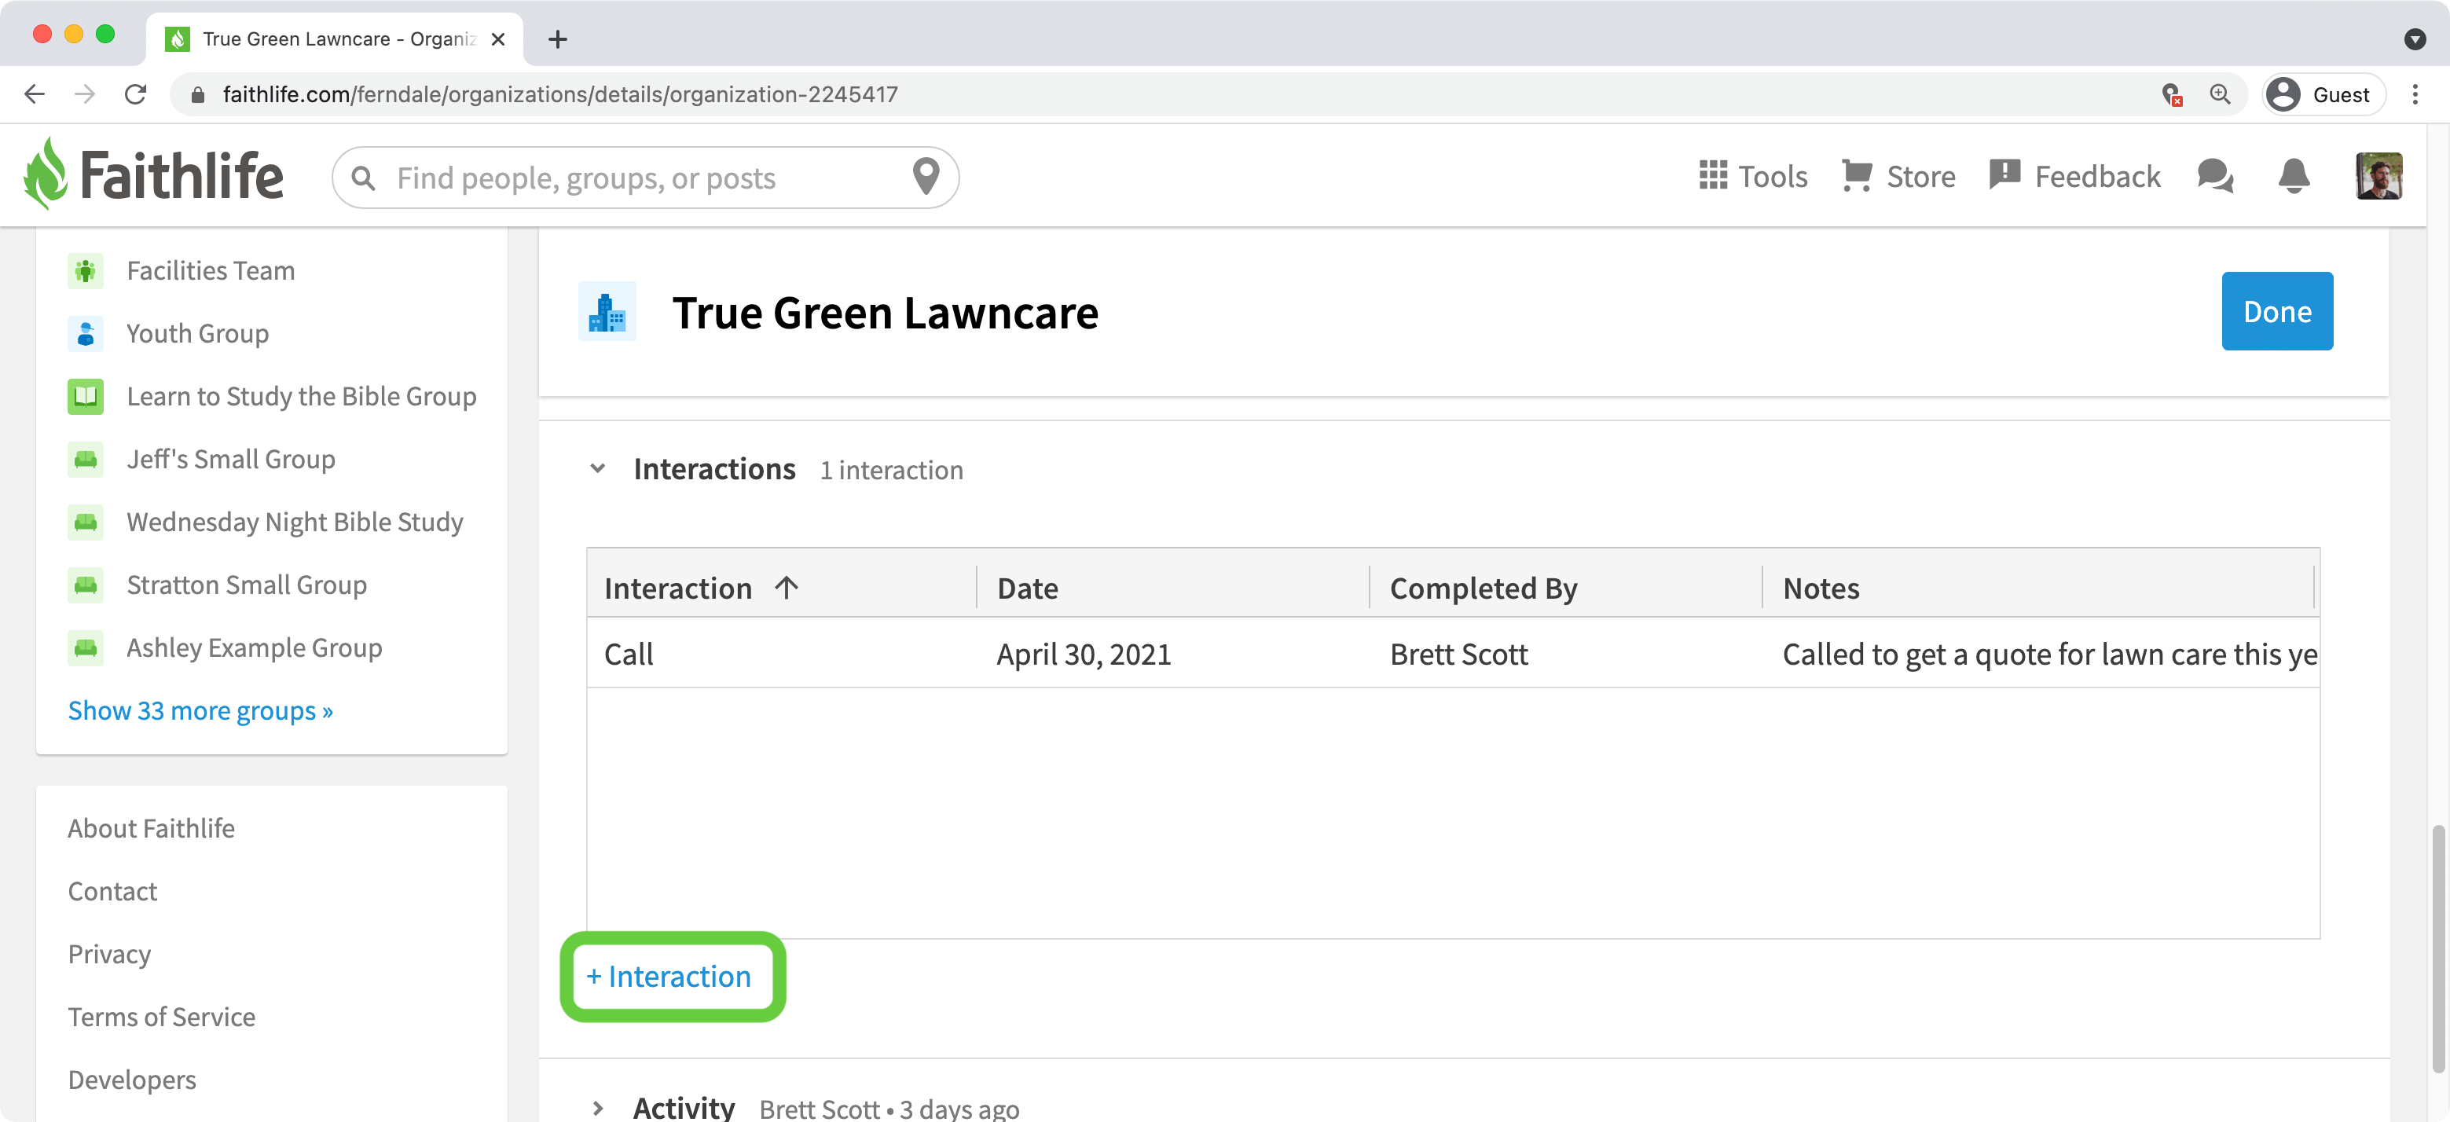Click the Faithlife logo
This screenshot has height=1122, width=2450.
(x=153, y=175)
